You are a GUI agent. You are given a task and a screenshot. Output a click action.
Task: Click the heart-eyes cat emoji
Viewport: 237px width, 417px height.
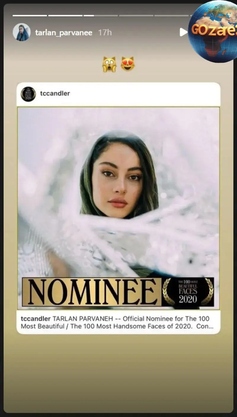pyautogui.click(x=128, y=64)
